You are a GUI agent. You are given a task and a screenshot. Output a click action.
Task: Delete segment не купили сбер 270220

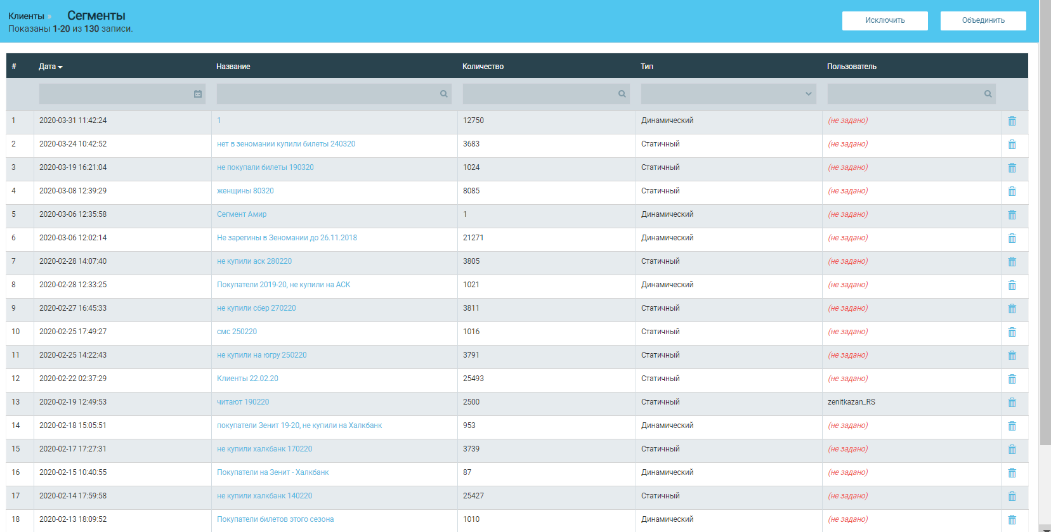(1012, 308)
